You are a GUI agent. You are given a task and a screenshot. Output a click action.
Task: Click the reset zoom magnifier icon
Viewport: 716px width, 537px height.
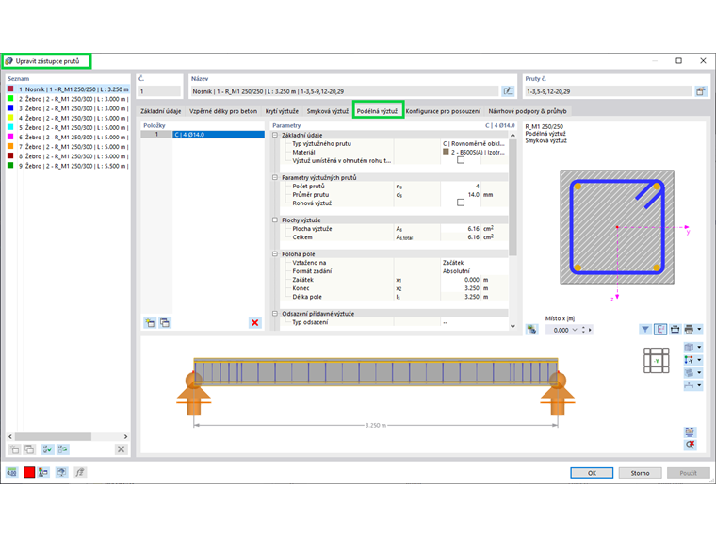(x=690, y=445)
